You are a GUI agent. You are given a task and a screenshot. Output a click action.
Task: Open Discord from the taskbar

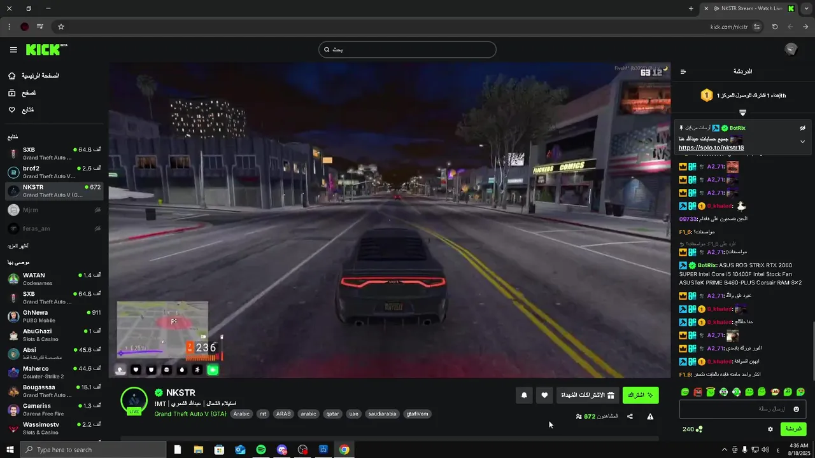282,450
